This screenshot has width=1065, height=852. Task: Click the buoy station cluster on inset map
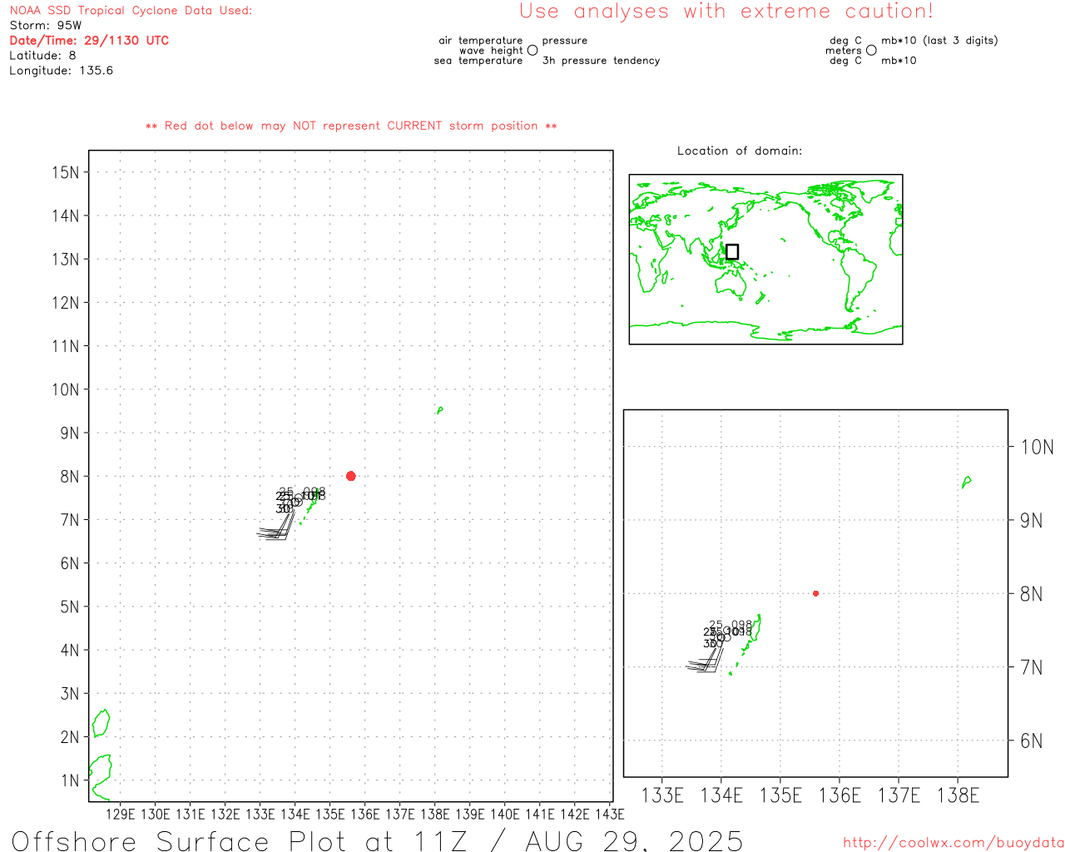(721, 647)
